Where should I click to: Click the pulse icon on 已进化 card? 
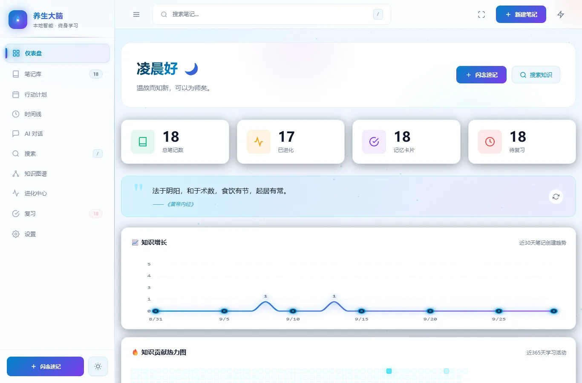tap(259, 142)
